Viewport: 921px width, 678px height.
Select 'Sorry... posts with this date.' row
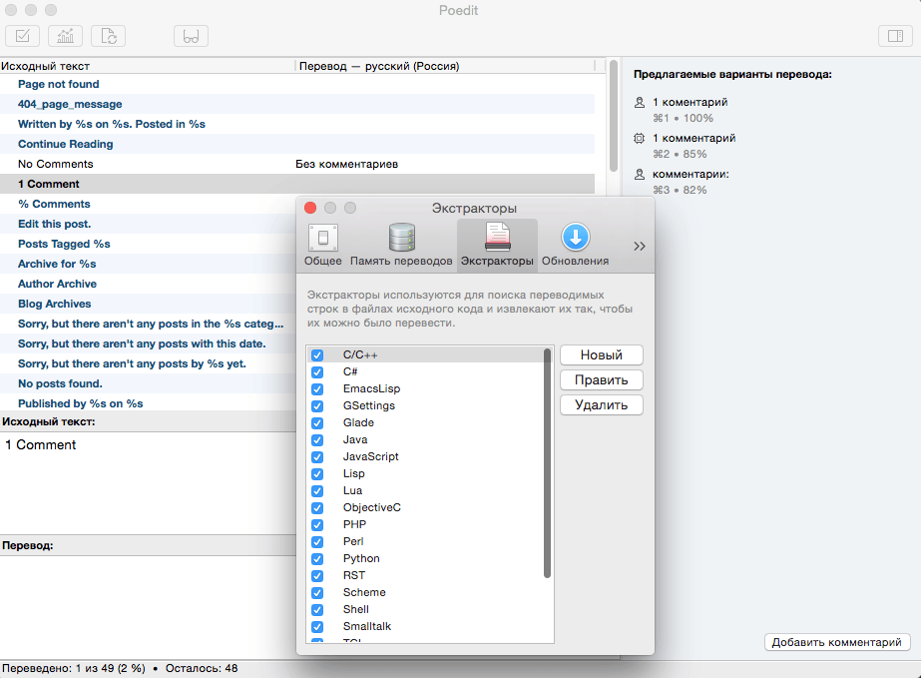click(x=148, y=344)
